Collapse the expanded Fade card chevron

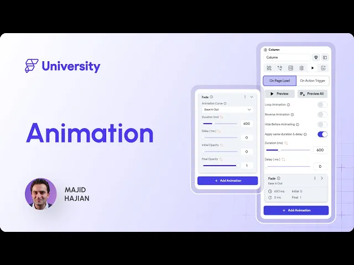[x=252, y=97]
